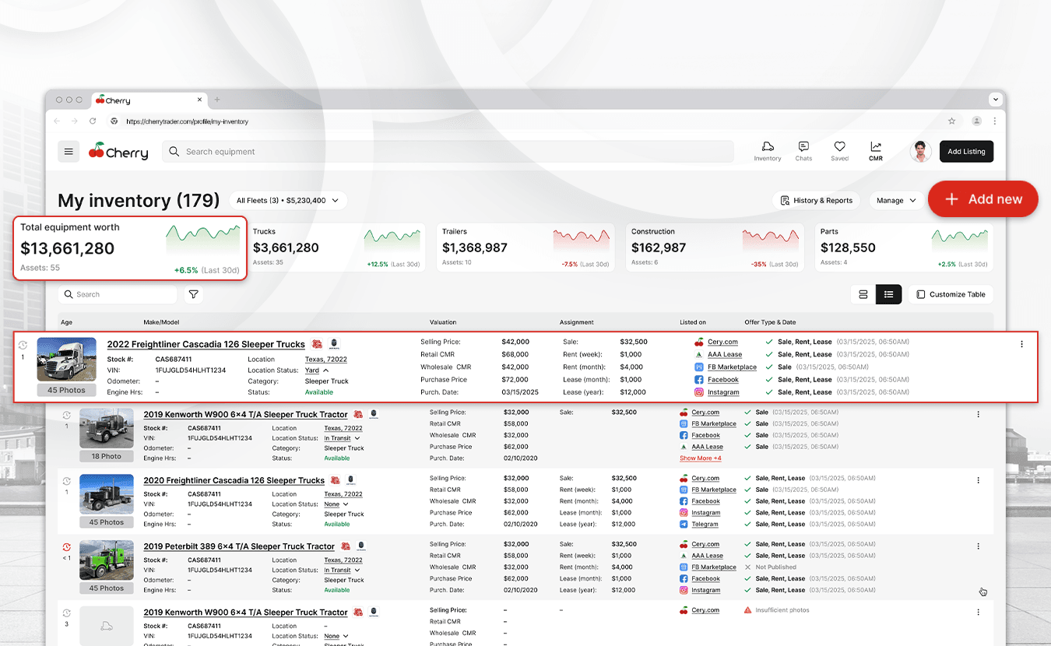This screenshot has height=646, width=1051.
Task: Open the hamburger menu beside the Cherry logo
Action: 69,151
